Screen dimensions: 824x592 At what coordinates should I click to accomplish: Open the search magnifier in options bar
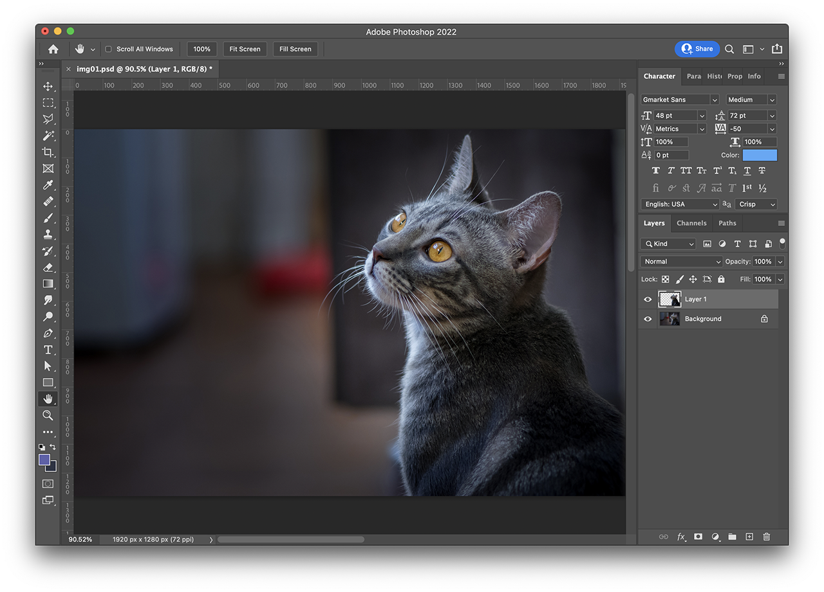729,49
